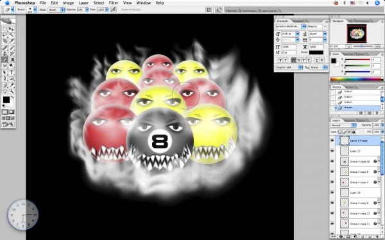Hide the Layer 17 layer
This screenshot has height=240, width=385.
pos(332,151)
